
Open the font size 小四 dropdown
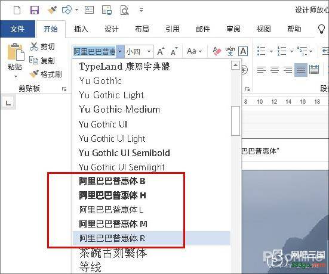(149, 51)
